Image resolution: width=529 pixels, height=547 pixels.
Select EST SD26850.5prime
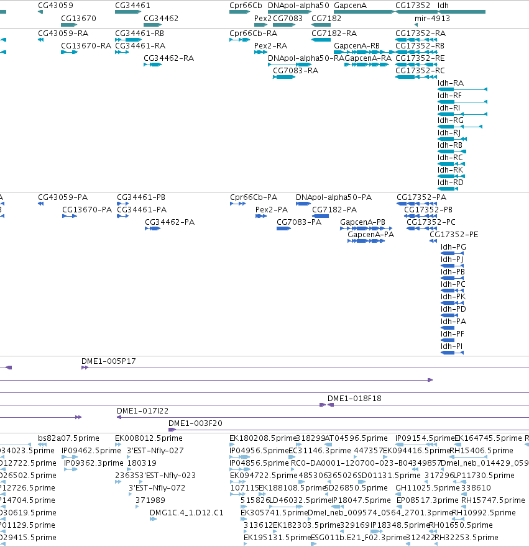356,488
